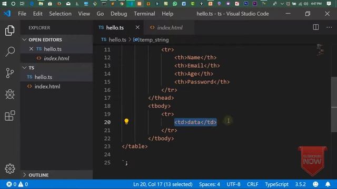Open the Source Control view

click(x=10, y=73)
